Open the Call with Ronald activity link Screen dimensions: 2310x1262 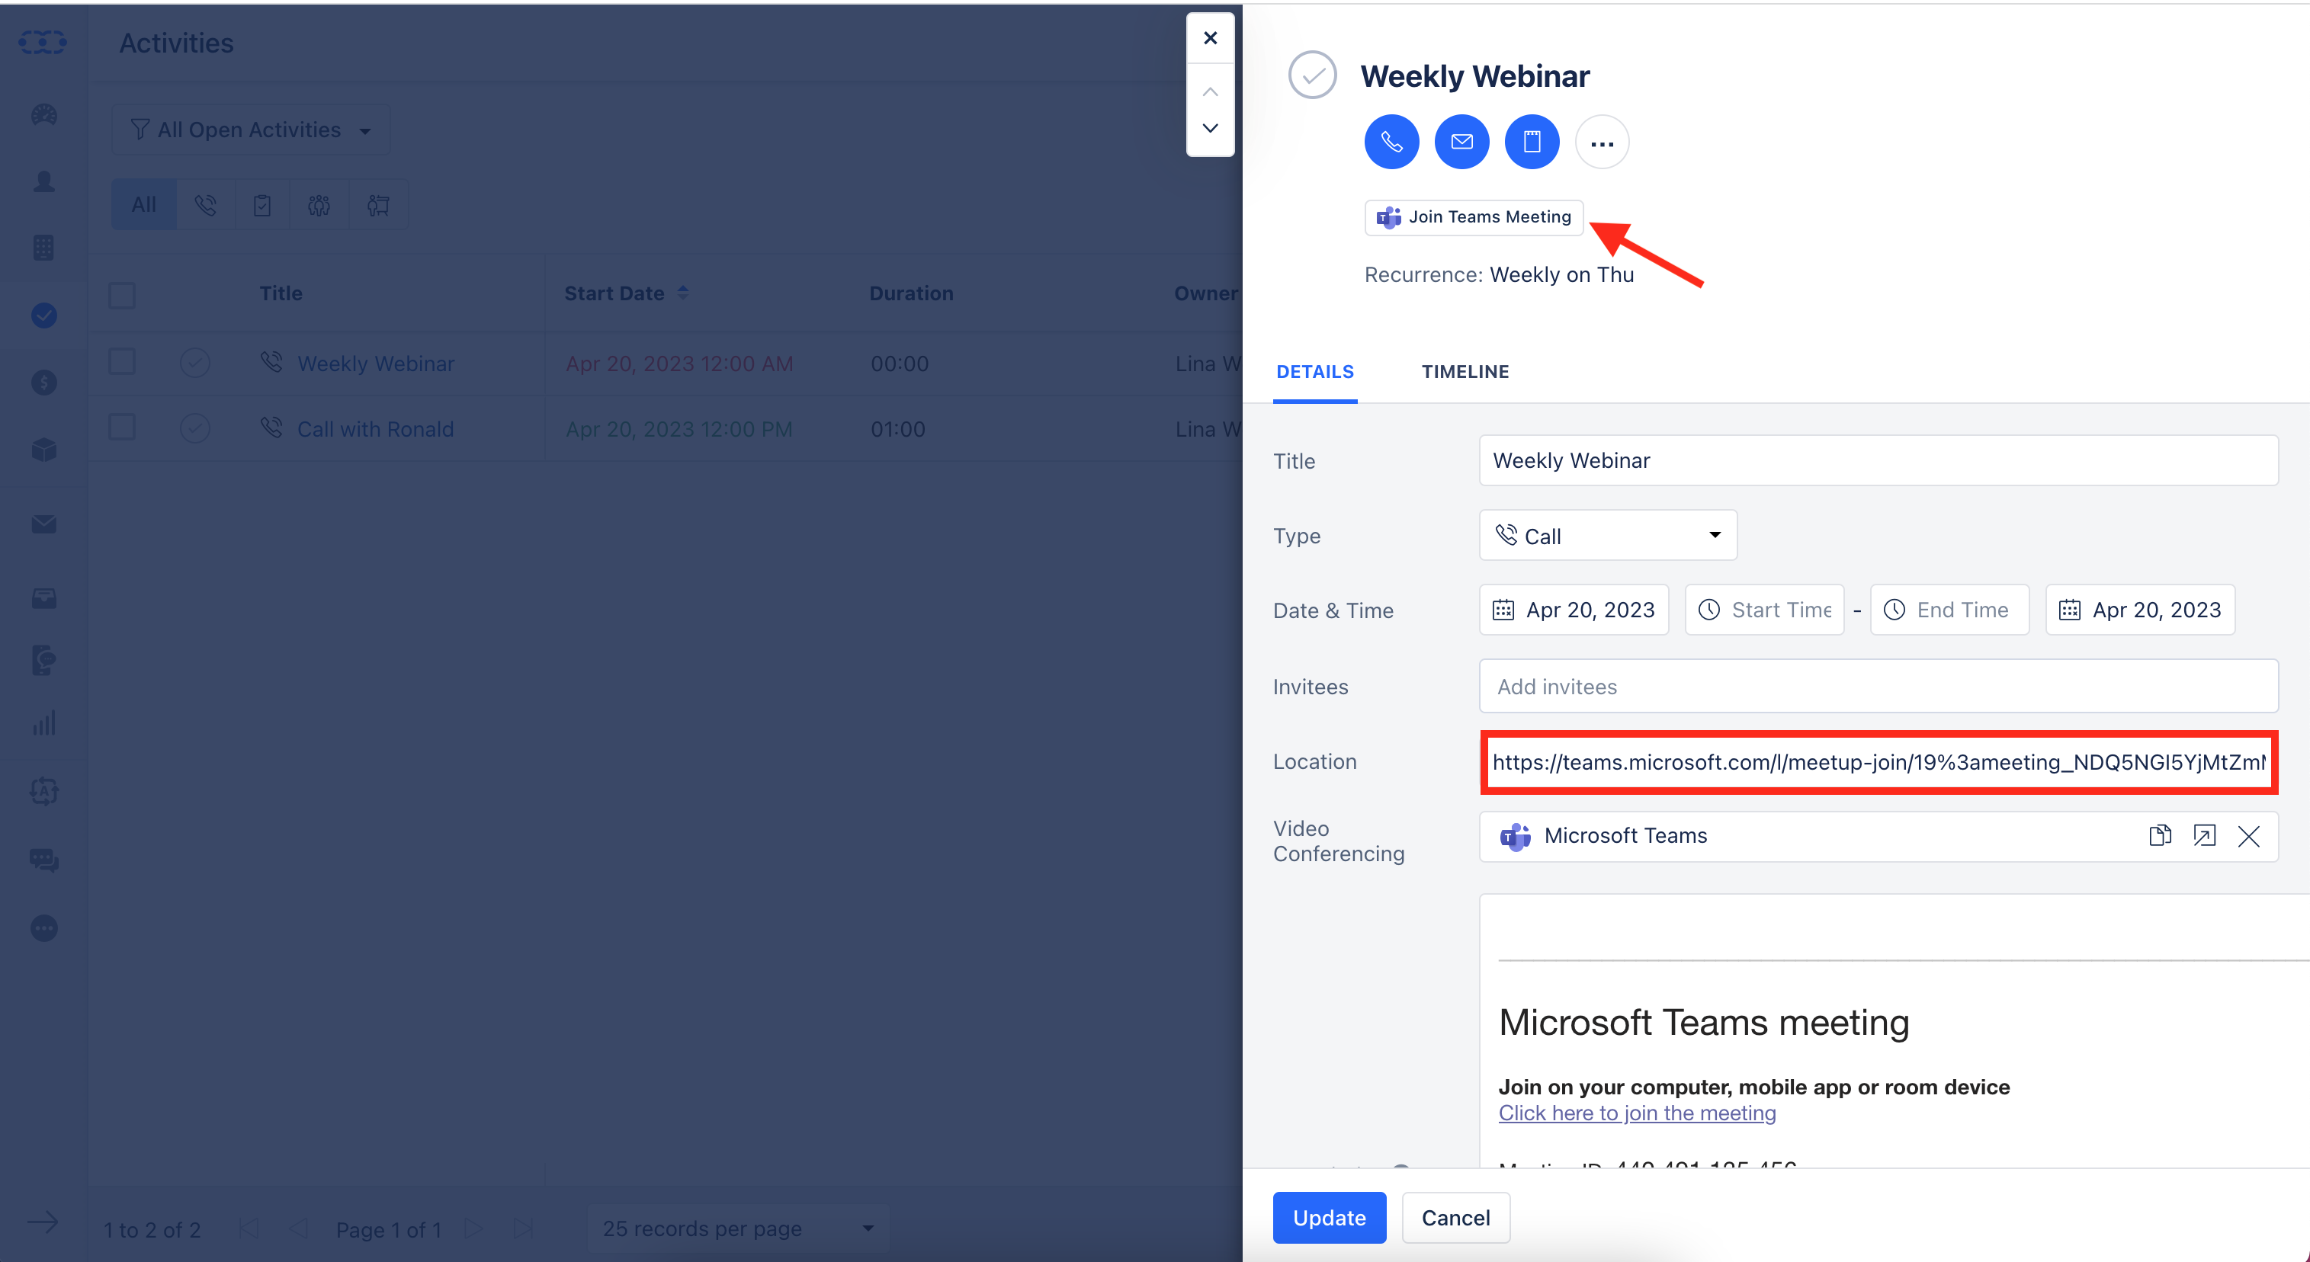(376, 428)
